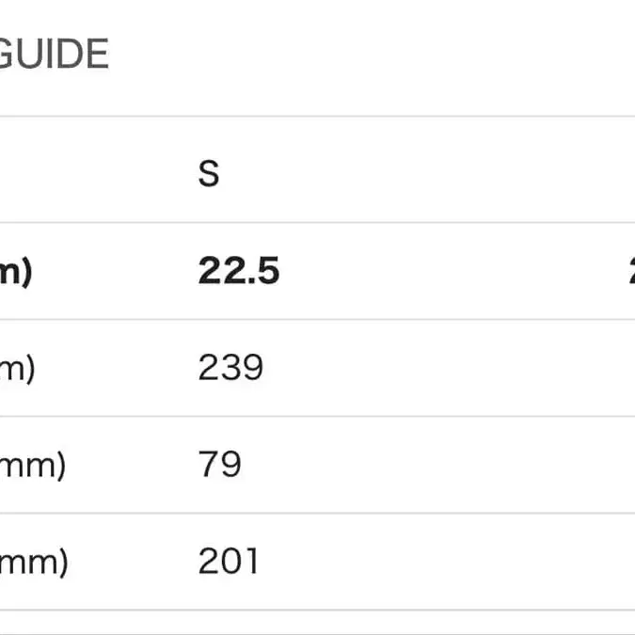Viewport: 635px width, 635px height.
Task: Select the mm) row label beside 79
Action: (33, 466)
